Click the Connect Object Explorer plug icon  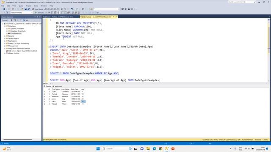pos(11,20)
